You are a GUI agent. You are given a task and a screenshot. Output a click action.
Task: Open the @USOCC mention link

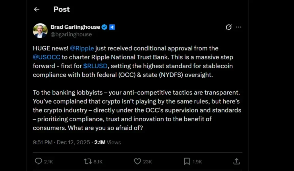tap(47, 57)
